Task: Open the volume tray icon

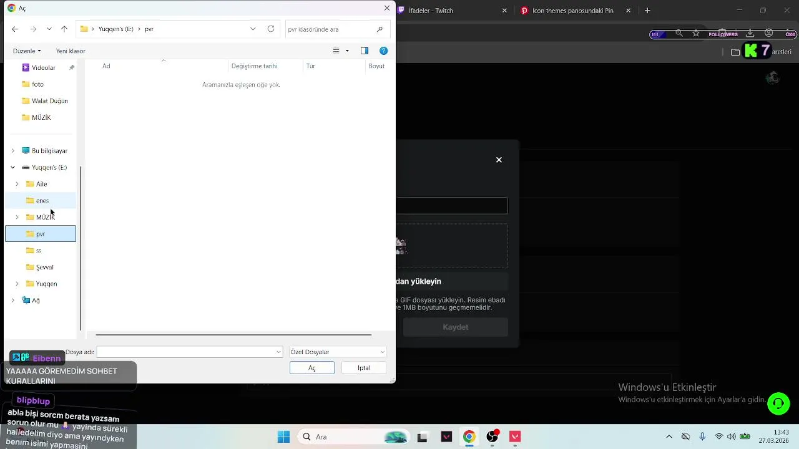Action: tap(731, 437)
